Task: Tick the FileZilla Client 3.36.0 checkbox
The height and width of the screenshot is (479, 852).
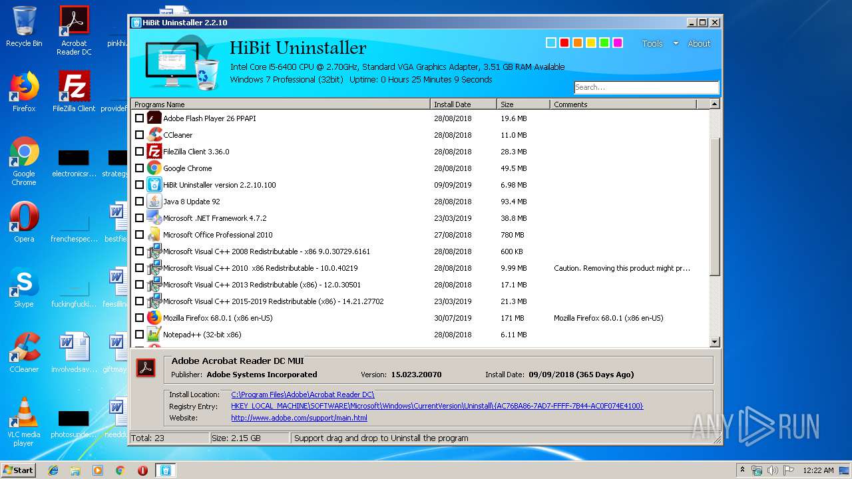Action: point(139,152)
